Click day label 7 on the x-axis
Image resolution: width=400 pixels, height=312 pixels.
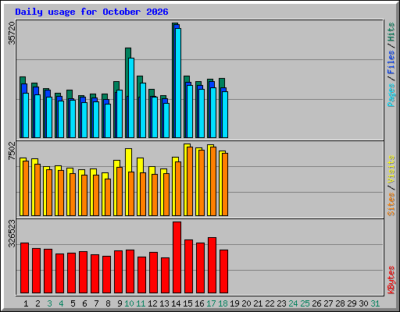click(96, 303)
